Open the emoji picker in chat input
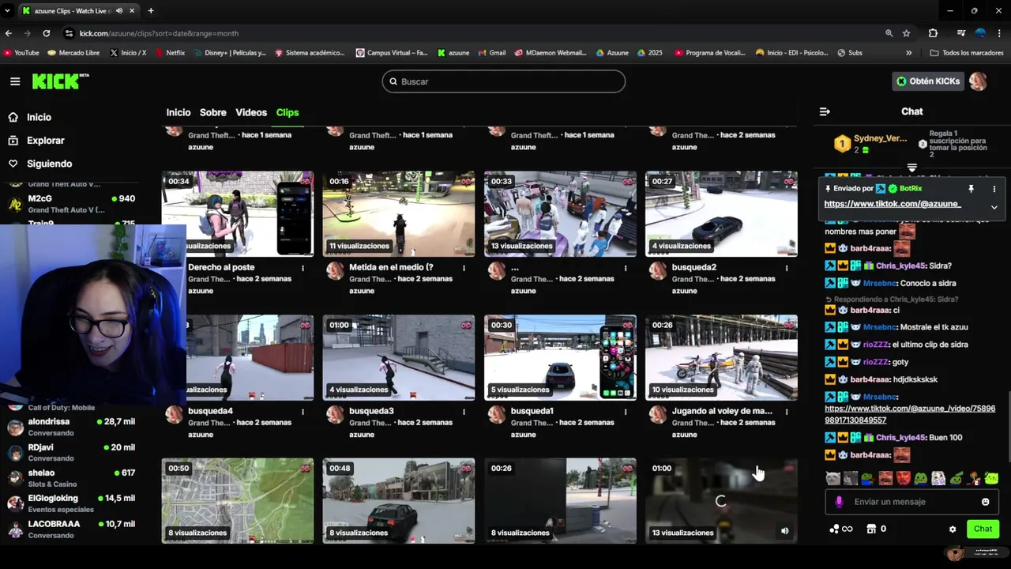Image resolution: width=1011 pixels, height=569 pixels. 986,502
